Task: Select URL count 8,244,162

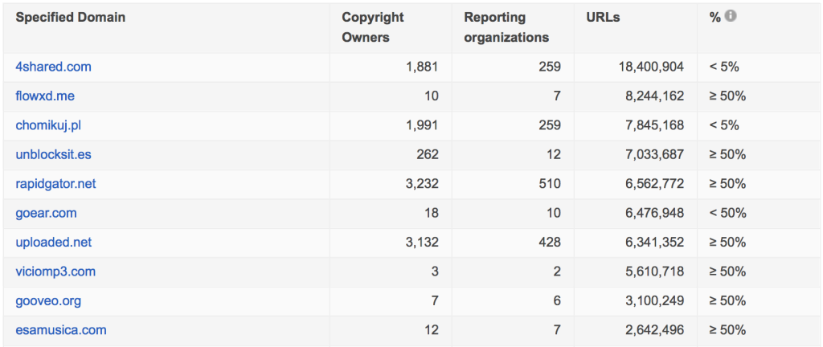Action: point(655,96)
